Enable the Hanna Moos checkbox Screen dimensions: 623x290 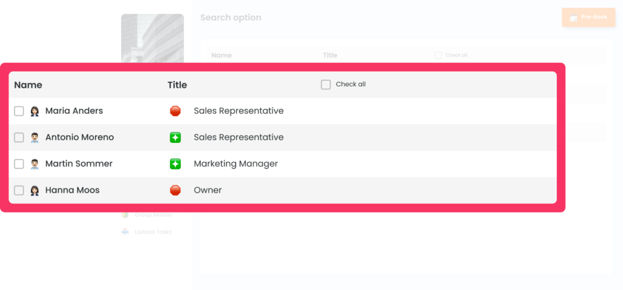coord(19,190)
